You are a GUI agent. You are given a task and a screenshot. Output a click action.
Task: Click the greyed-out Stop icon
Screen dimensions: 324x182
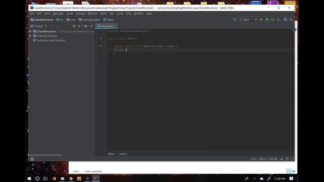point(278,20)
